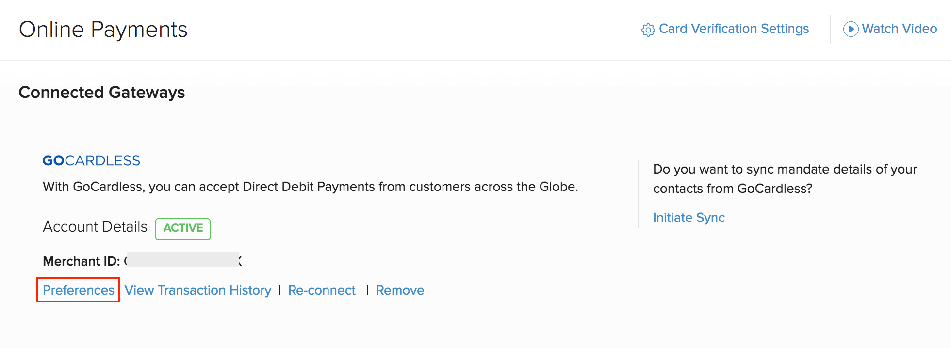The width and height of the screenshot is (951, 348).
Task: Click the masked Merchant ID value
Action: pos(182,260)
